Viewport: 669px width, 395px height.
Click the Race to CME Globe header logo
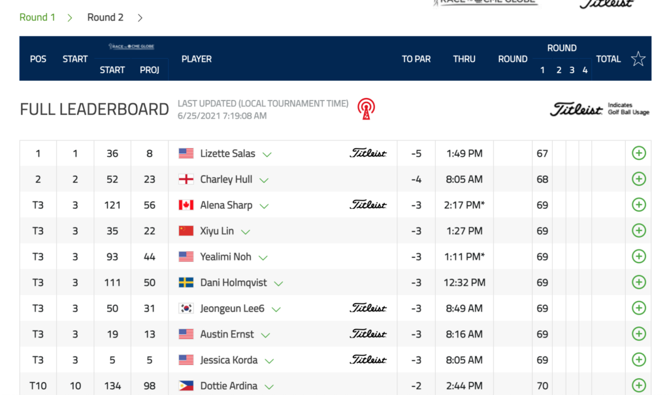point(131,46)
